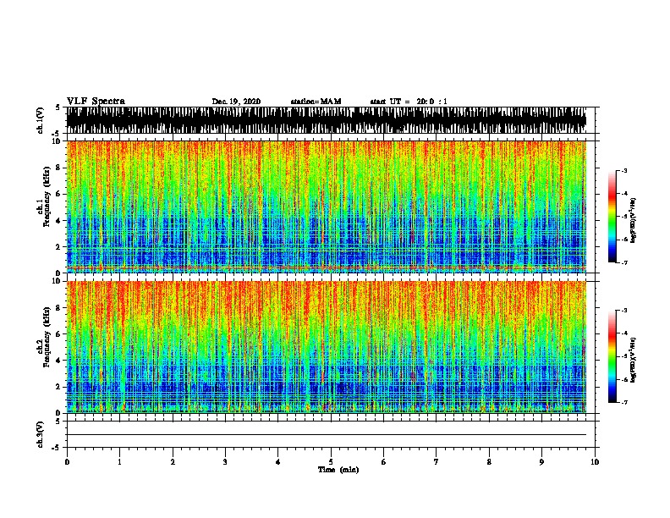Click the time axis tick labeled 1
Image resolution: width=670 pixels, height=518 pixels.
click(x=119, y=462)
